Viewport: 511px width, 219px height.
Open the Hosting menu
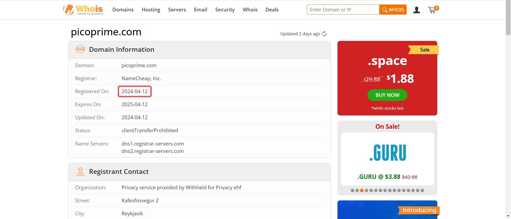(x=151, y=10)
